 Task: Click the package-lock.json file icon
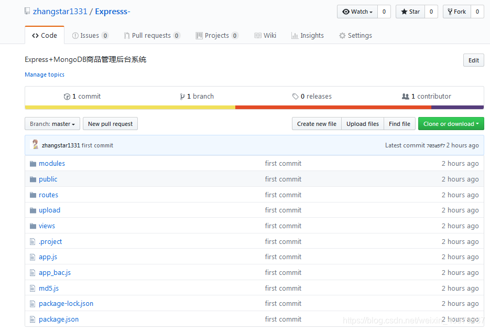[x=32, y=304]
